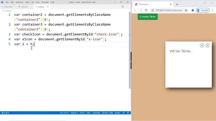Close the Document browser tab
Screen dimensions: 216x121
(x=170, y=4)
